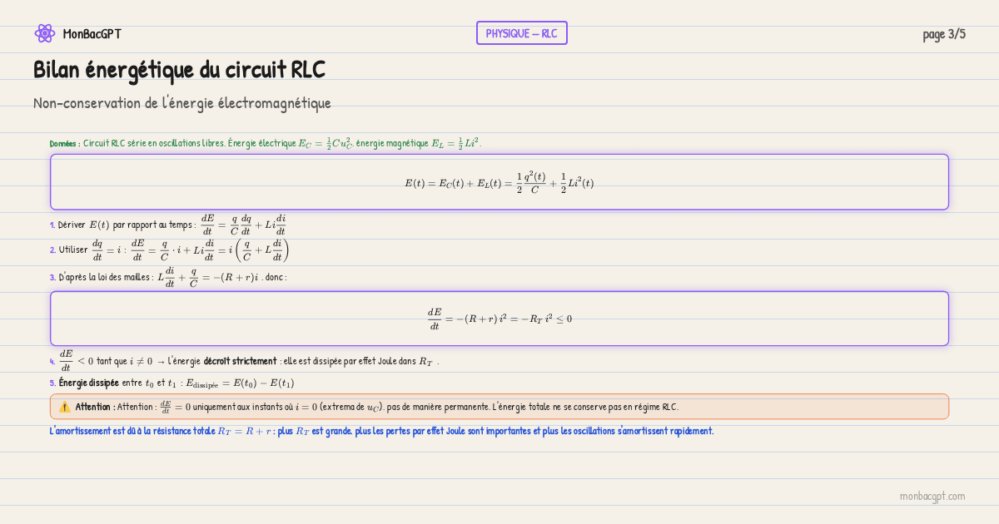Select the MonBacGPT brand name
The width and height of the screenshot is (999, 524).
92,34
